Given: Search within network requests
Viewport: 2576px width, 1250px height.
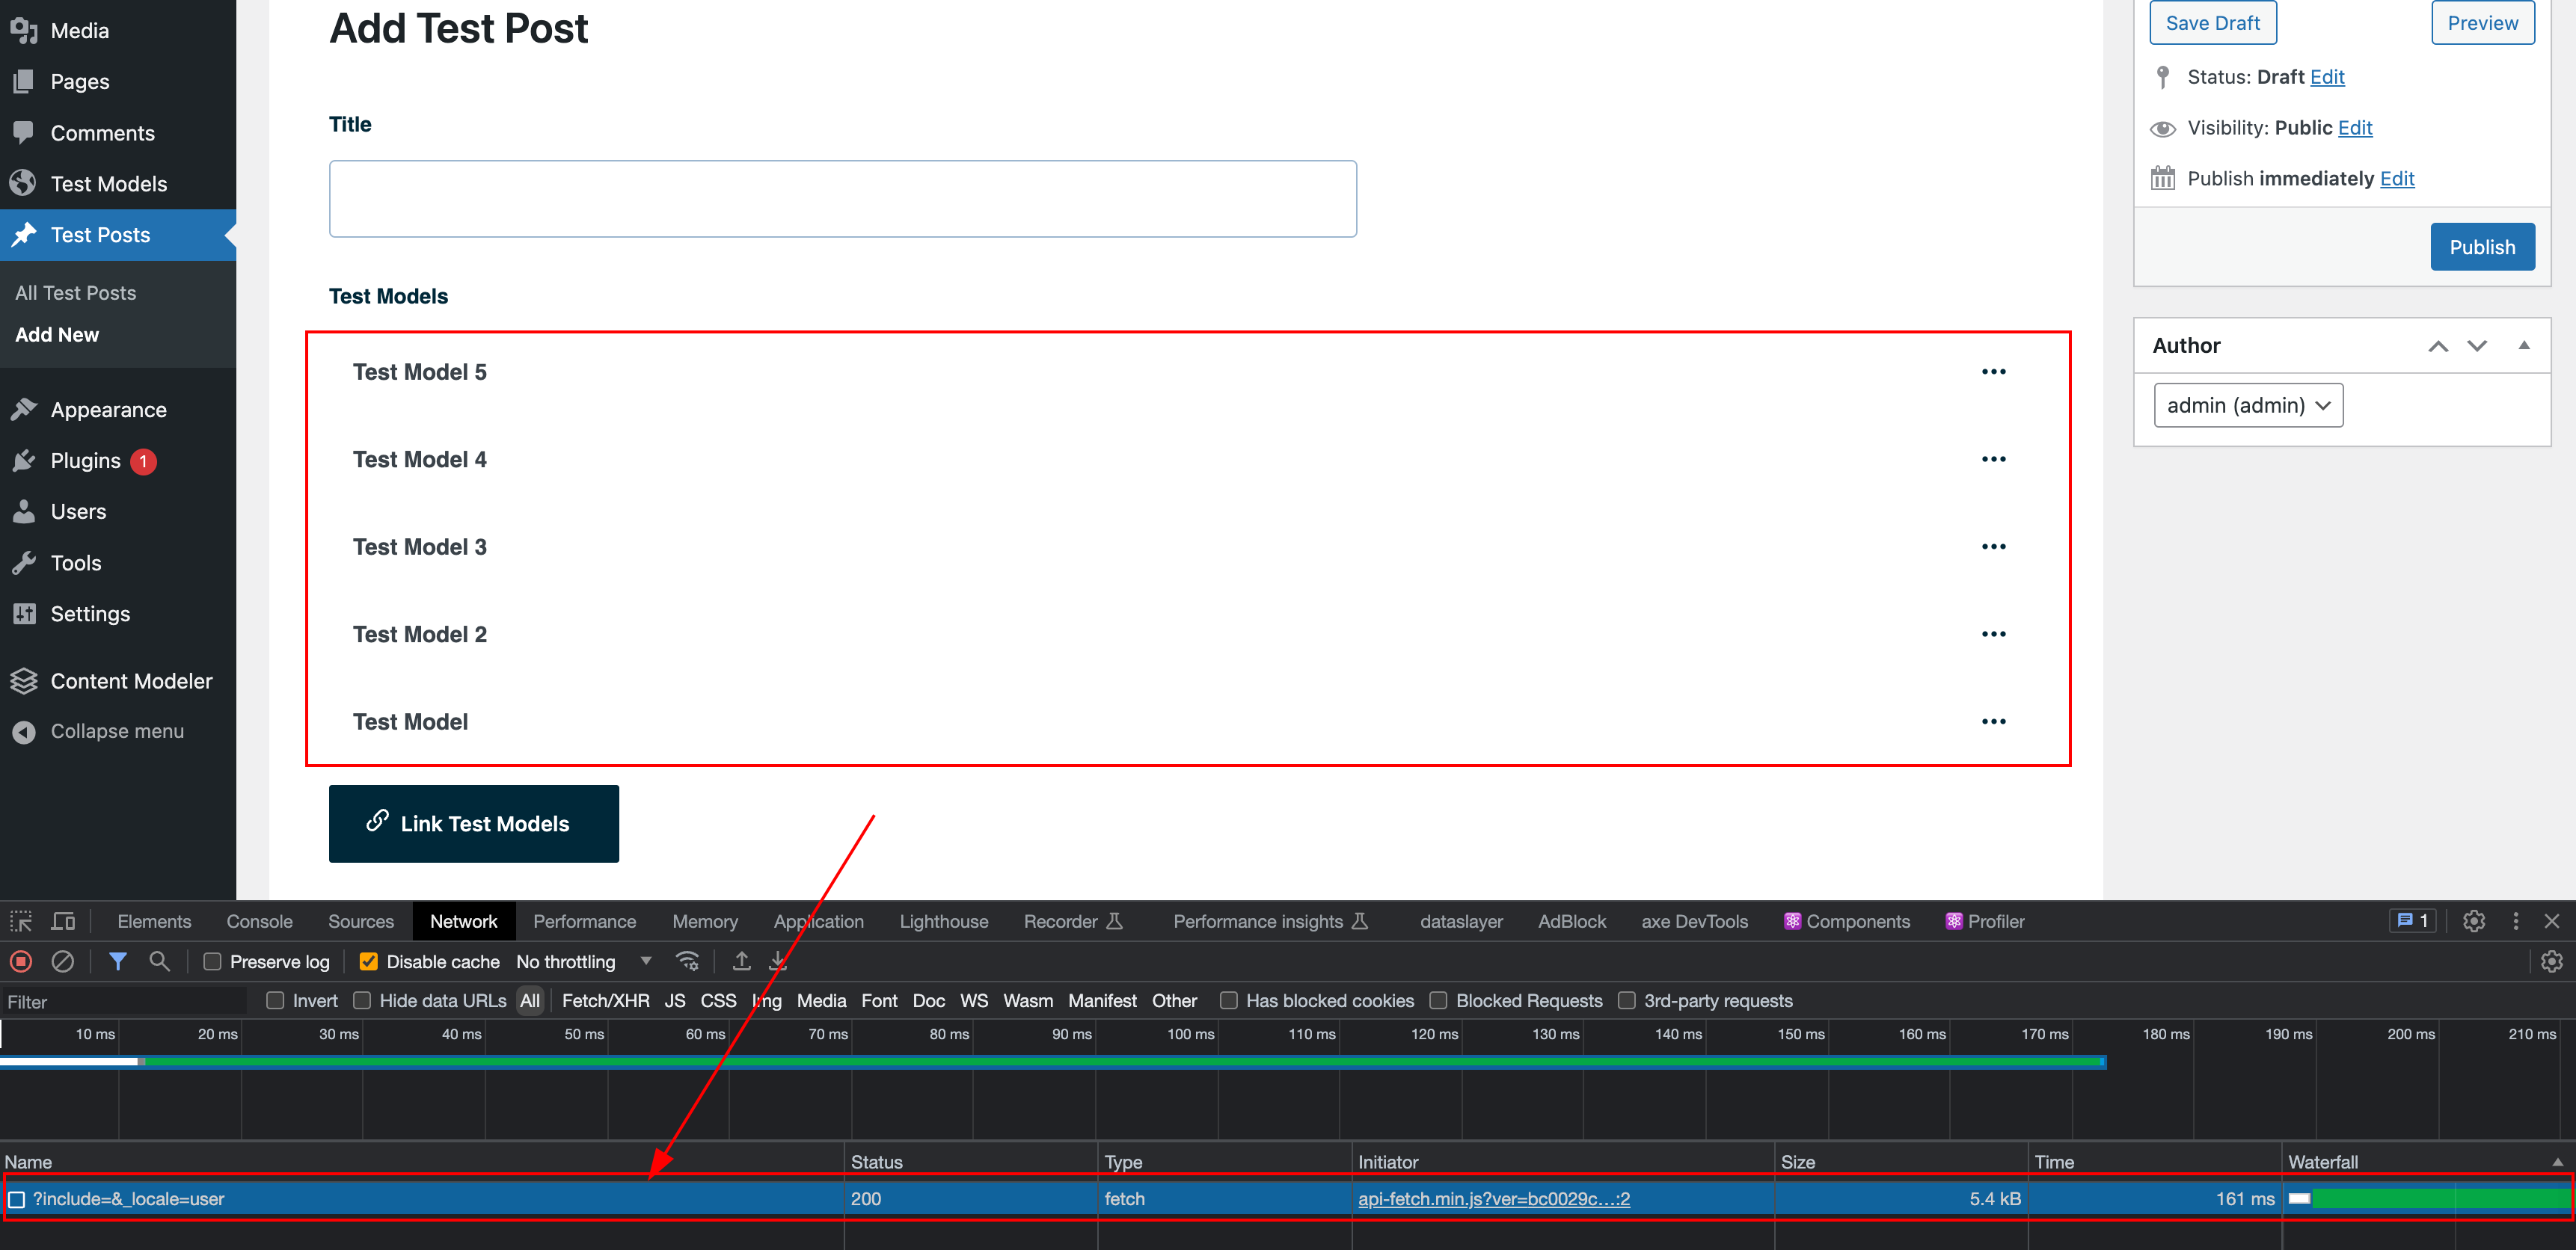Looking at the screenshot, I should tap(160, 960).
